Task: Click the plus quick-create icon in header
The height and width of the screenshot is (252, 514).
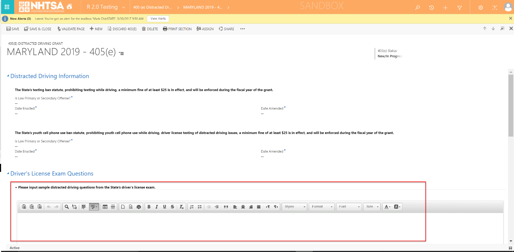Action: click(445, 7)
